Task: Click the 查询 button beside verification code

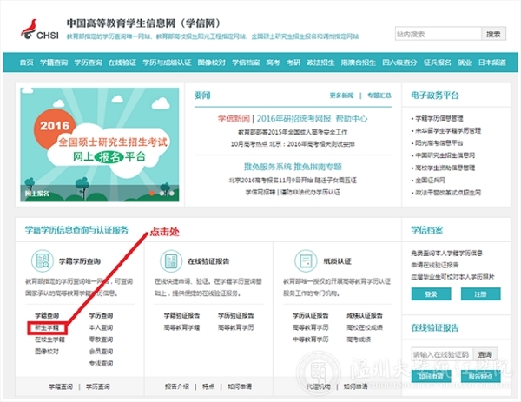Action: click(485, 354)
